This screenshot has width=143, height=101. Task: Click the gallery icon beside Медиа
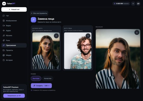[4, 55]
